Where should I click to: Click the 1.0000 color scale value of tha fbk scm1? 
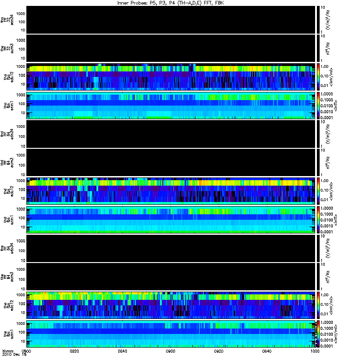[x=326, y=94]
